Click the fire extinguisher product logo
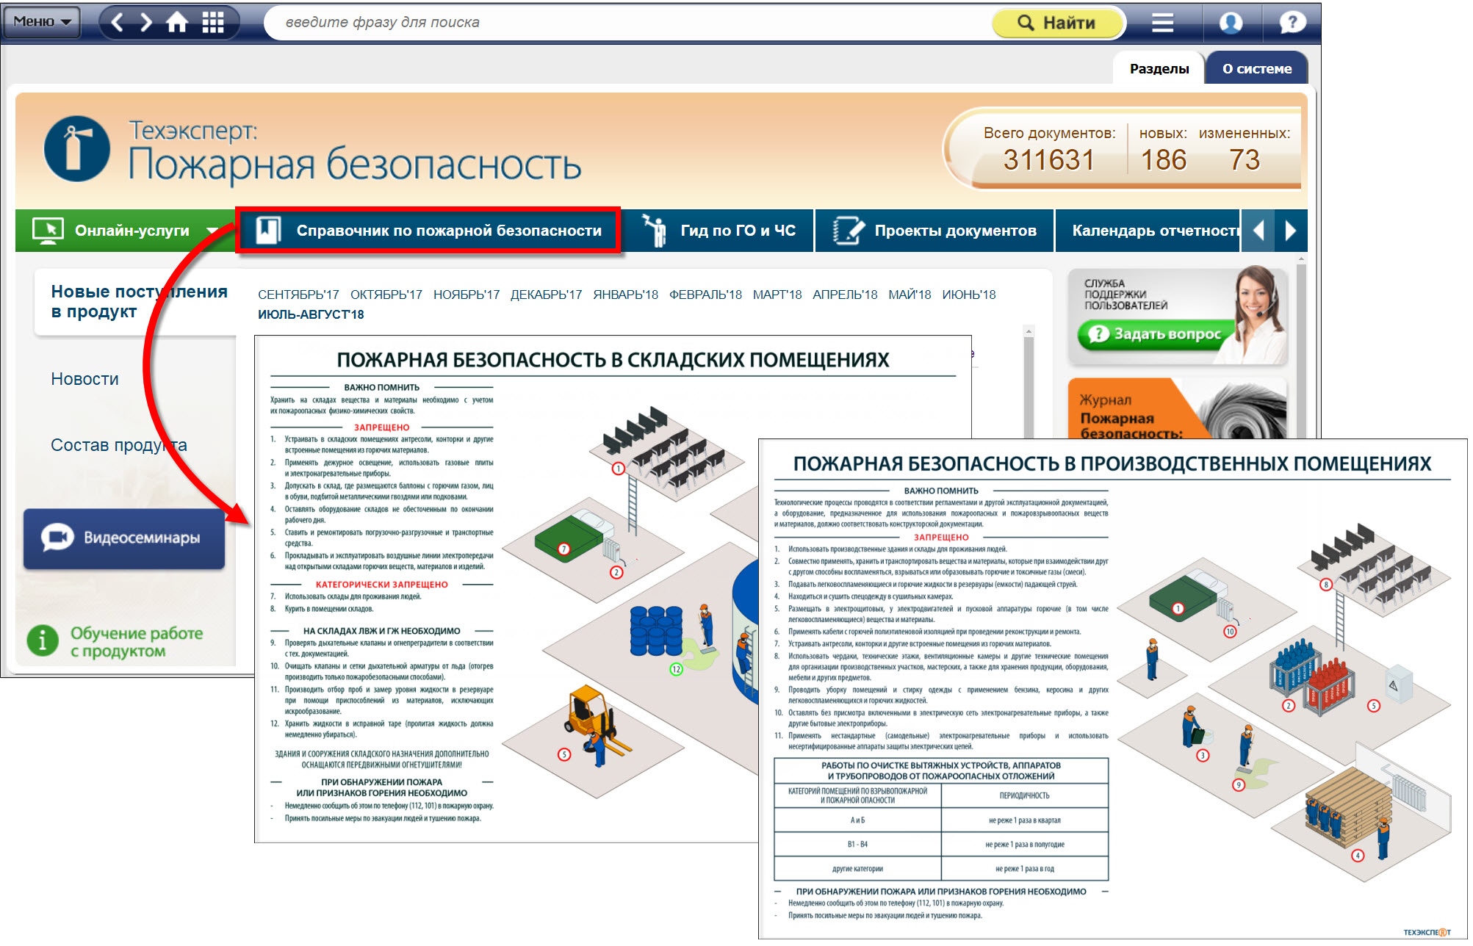1473x946 pixels. (77, 149)
